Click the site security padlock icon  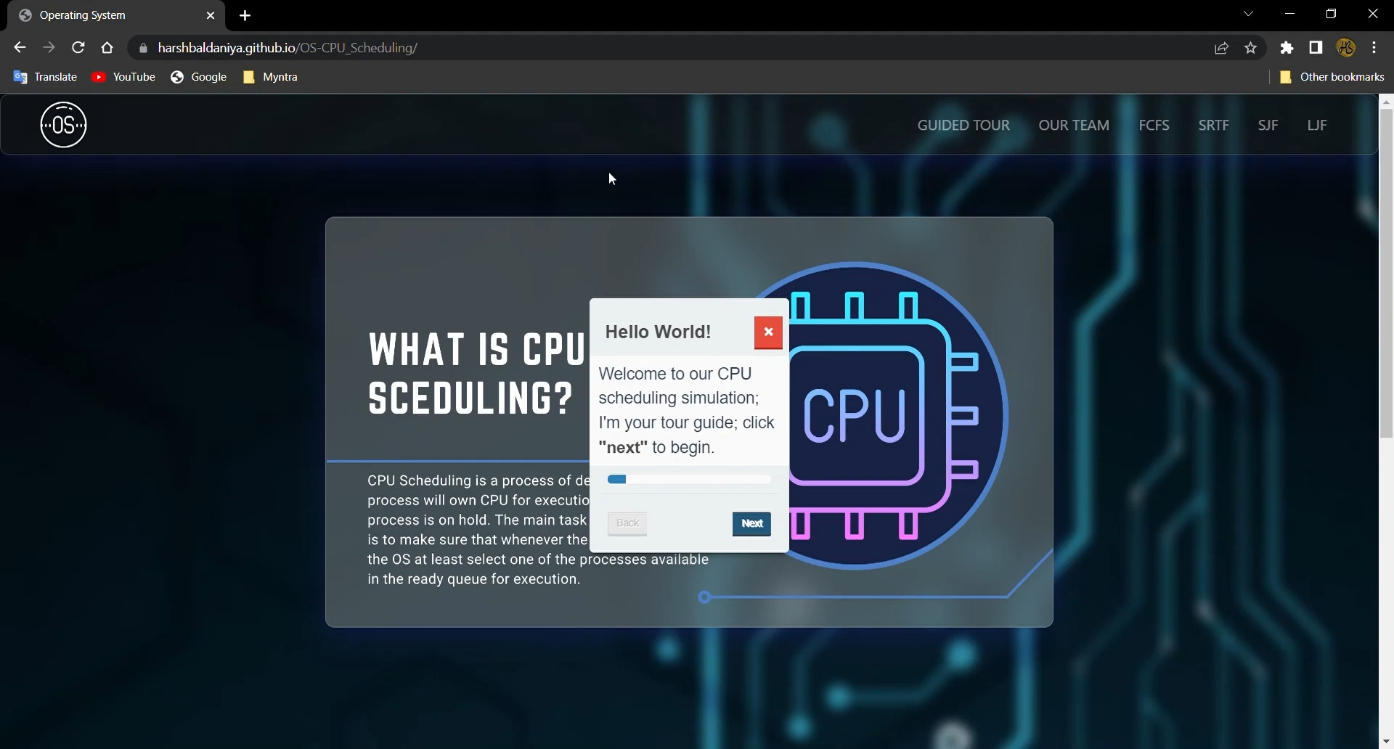tap(143, 48)
